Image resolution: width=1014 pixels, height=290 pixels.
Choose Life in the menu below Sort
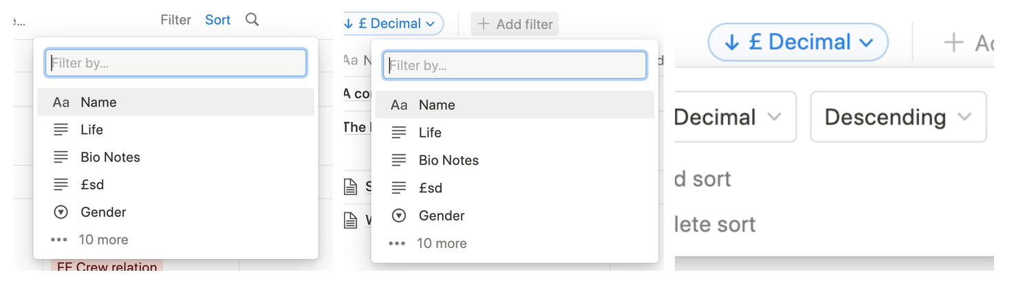(91, 130)
